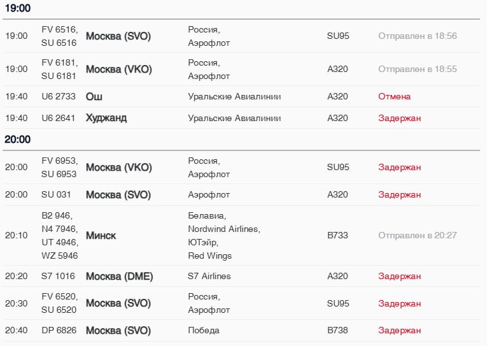Open Москва (VKO) departing at 19:00
The image size is (487, 346).
[x=118, y=69]
